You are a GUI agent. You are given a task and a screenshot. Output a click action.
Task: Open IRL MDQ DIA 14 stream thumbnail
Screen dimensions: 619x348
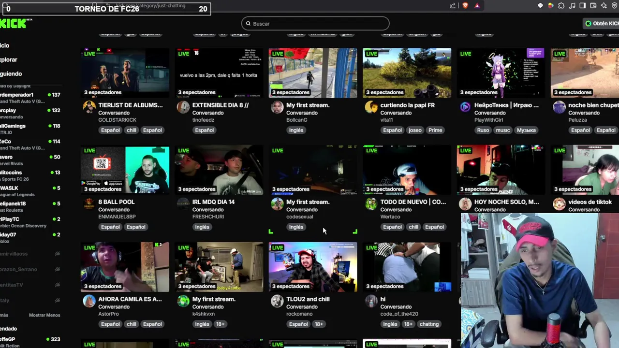point(219,170)
